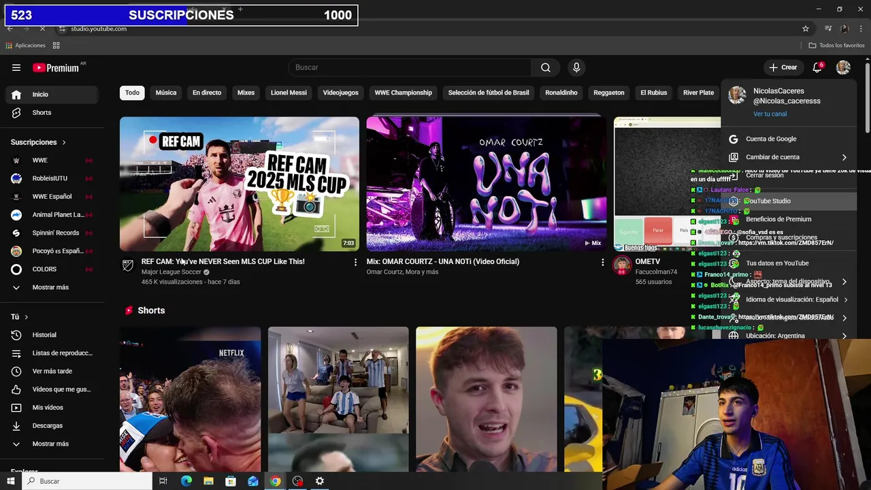Open COLORS channel subscription
The image size is (871, 490).
[52, 269]
